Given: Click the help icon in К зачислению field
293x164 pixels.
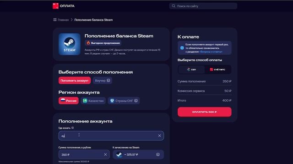Looking at the screenshot, I should pyautogui.click(x=158, y=154).
